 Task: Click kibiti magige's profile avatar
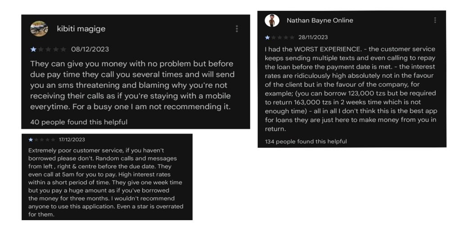[x=39, y=29]
